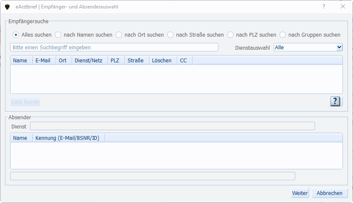Enable 'nach PLZ suchen' radio option
The image size is (353, 203).
pyautogui.click(x=230, y=35)
